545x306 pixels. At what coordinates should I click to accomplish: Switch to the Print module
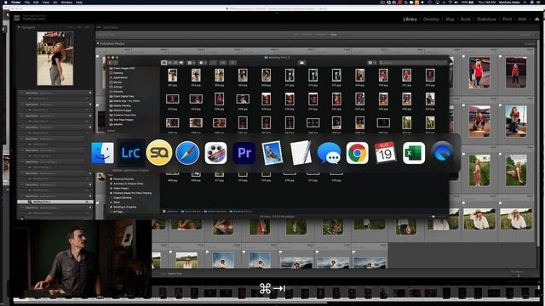pyautogui.click(x=508, y=19)
